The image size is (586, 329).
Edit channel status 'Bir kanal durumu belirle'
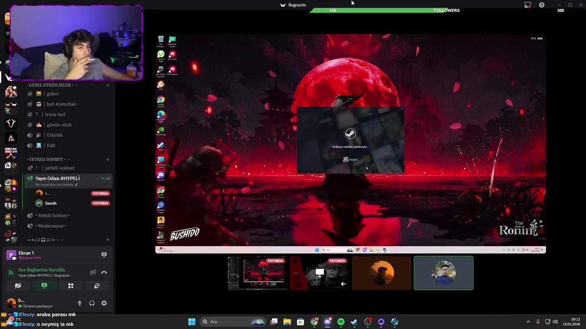point(56,185)
